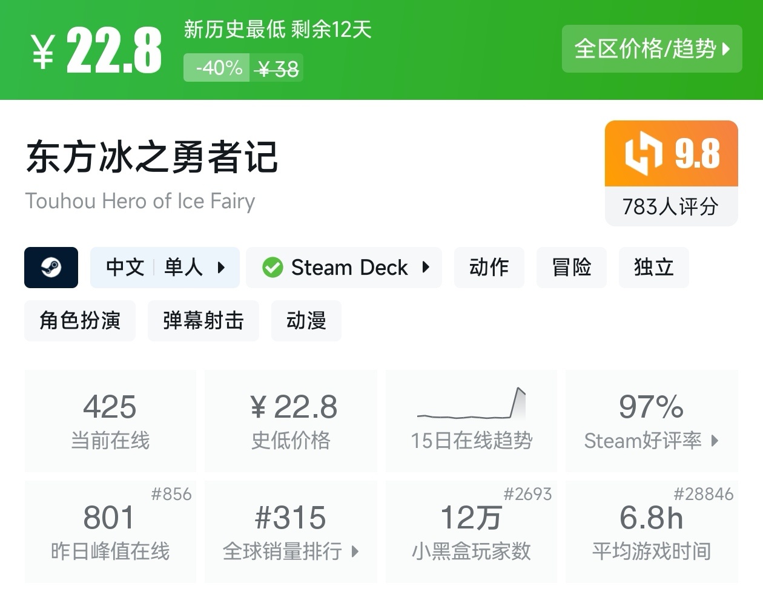Click the 783人评分 ratings link
This screenshot has height=589, width=763.
click(671, 206)
